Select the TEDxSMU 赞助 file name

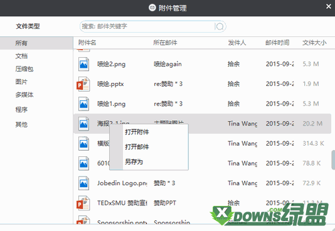pyautogui.click(x=122, y=203)
